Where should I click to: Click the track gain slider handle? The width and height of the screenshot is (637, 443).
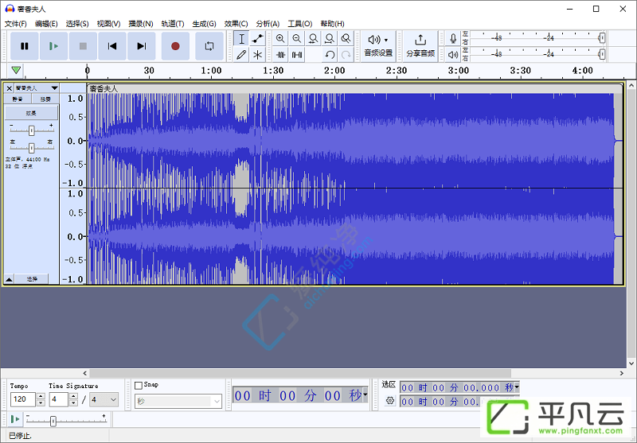click(31, 130)
